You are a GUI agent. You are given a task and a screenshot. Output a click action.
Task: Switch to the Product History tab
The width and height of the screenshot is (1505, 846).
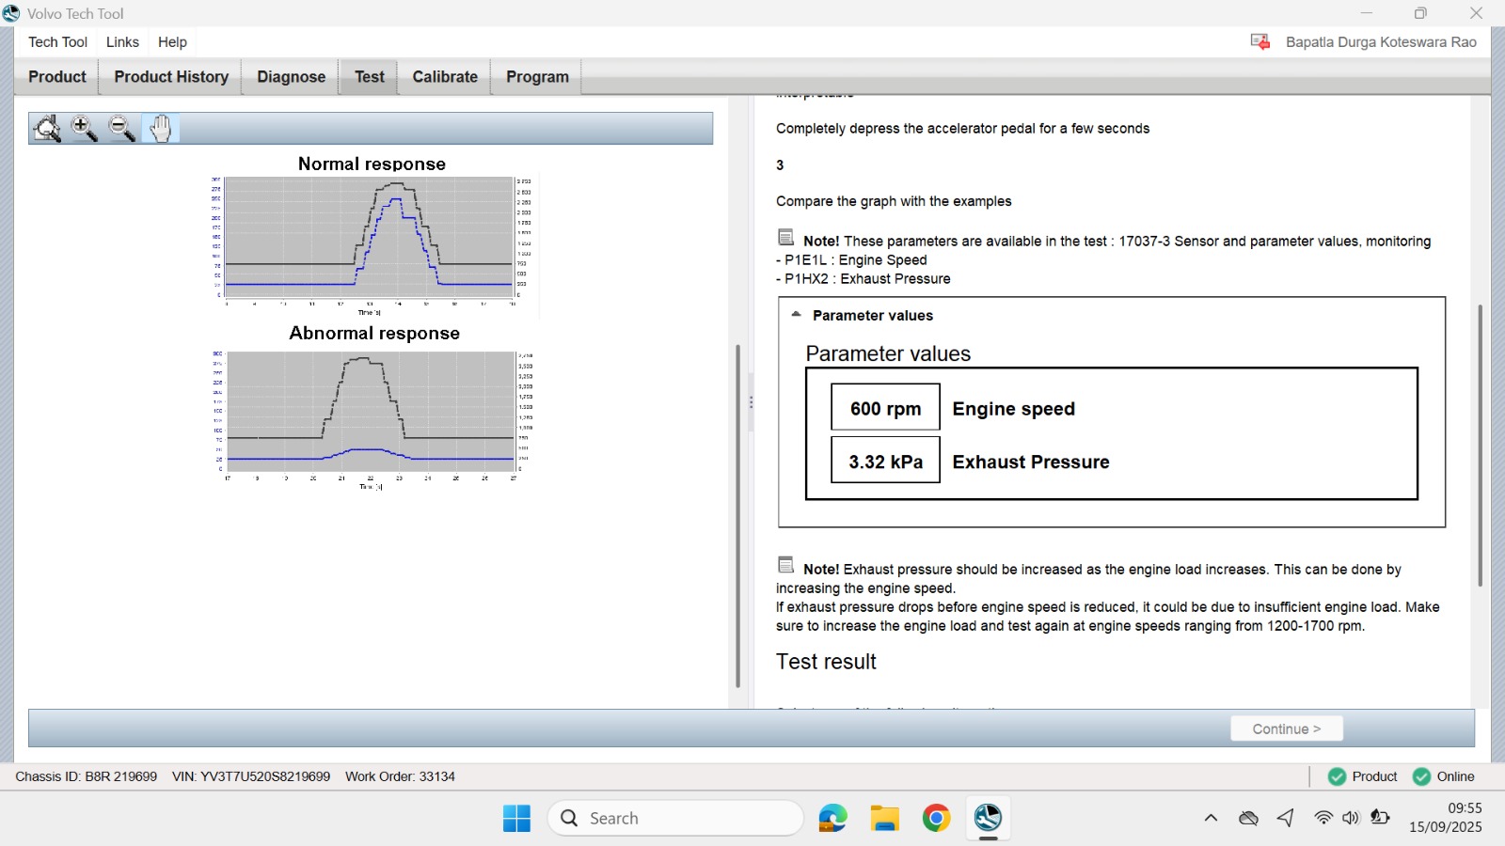pyautogui.click(x=171, y=77)
